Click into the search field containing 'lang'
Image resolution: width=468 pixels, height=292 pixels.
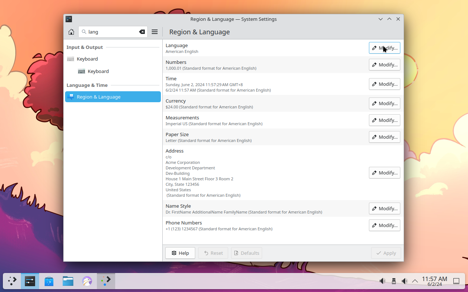tap(113, 32)
